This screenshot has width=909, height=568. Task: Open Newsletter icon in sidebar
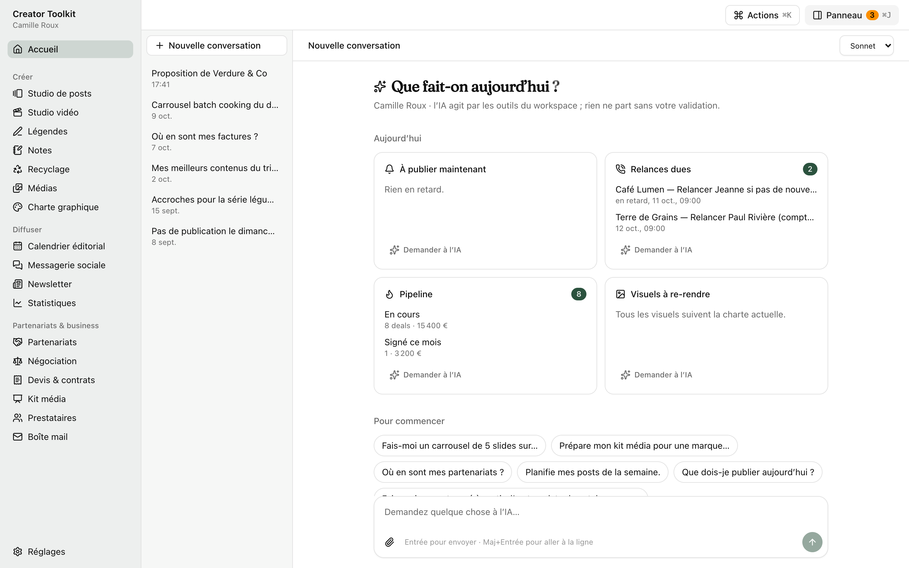pyautogui.click(x=18, y=284)
